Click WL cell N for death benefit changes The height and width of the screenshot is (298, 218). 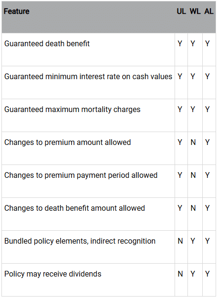(193, 208)
